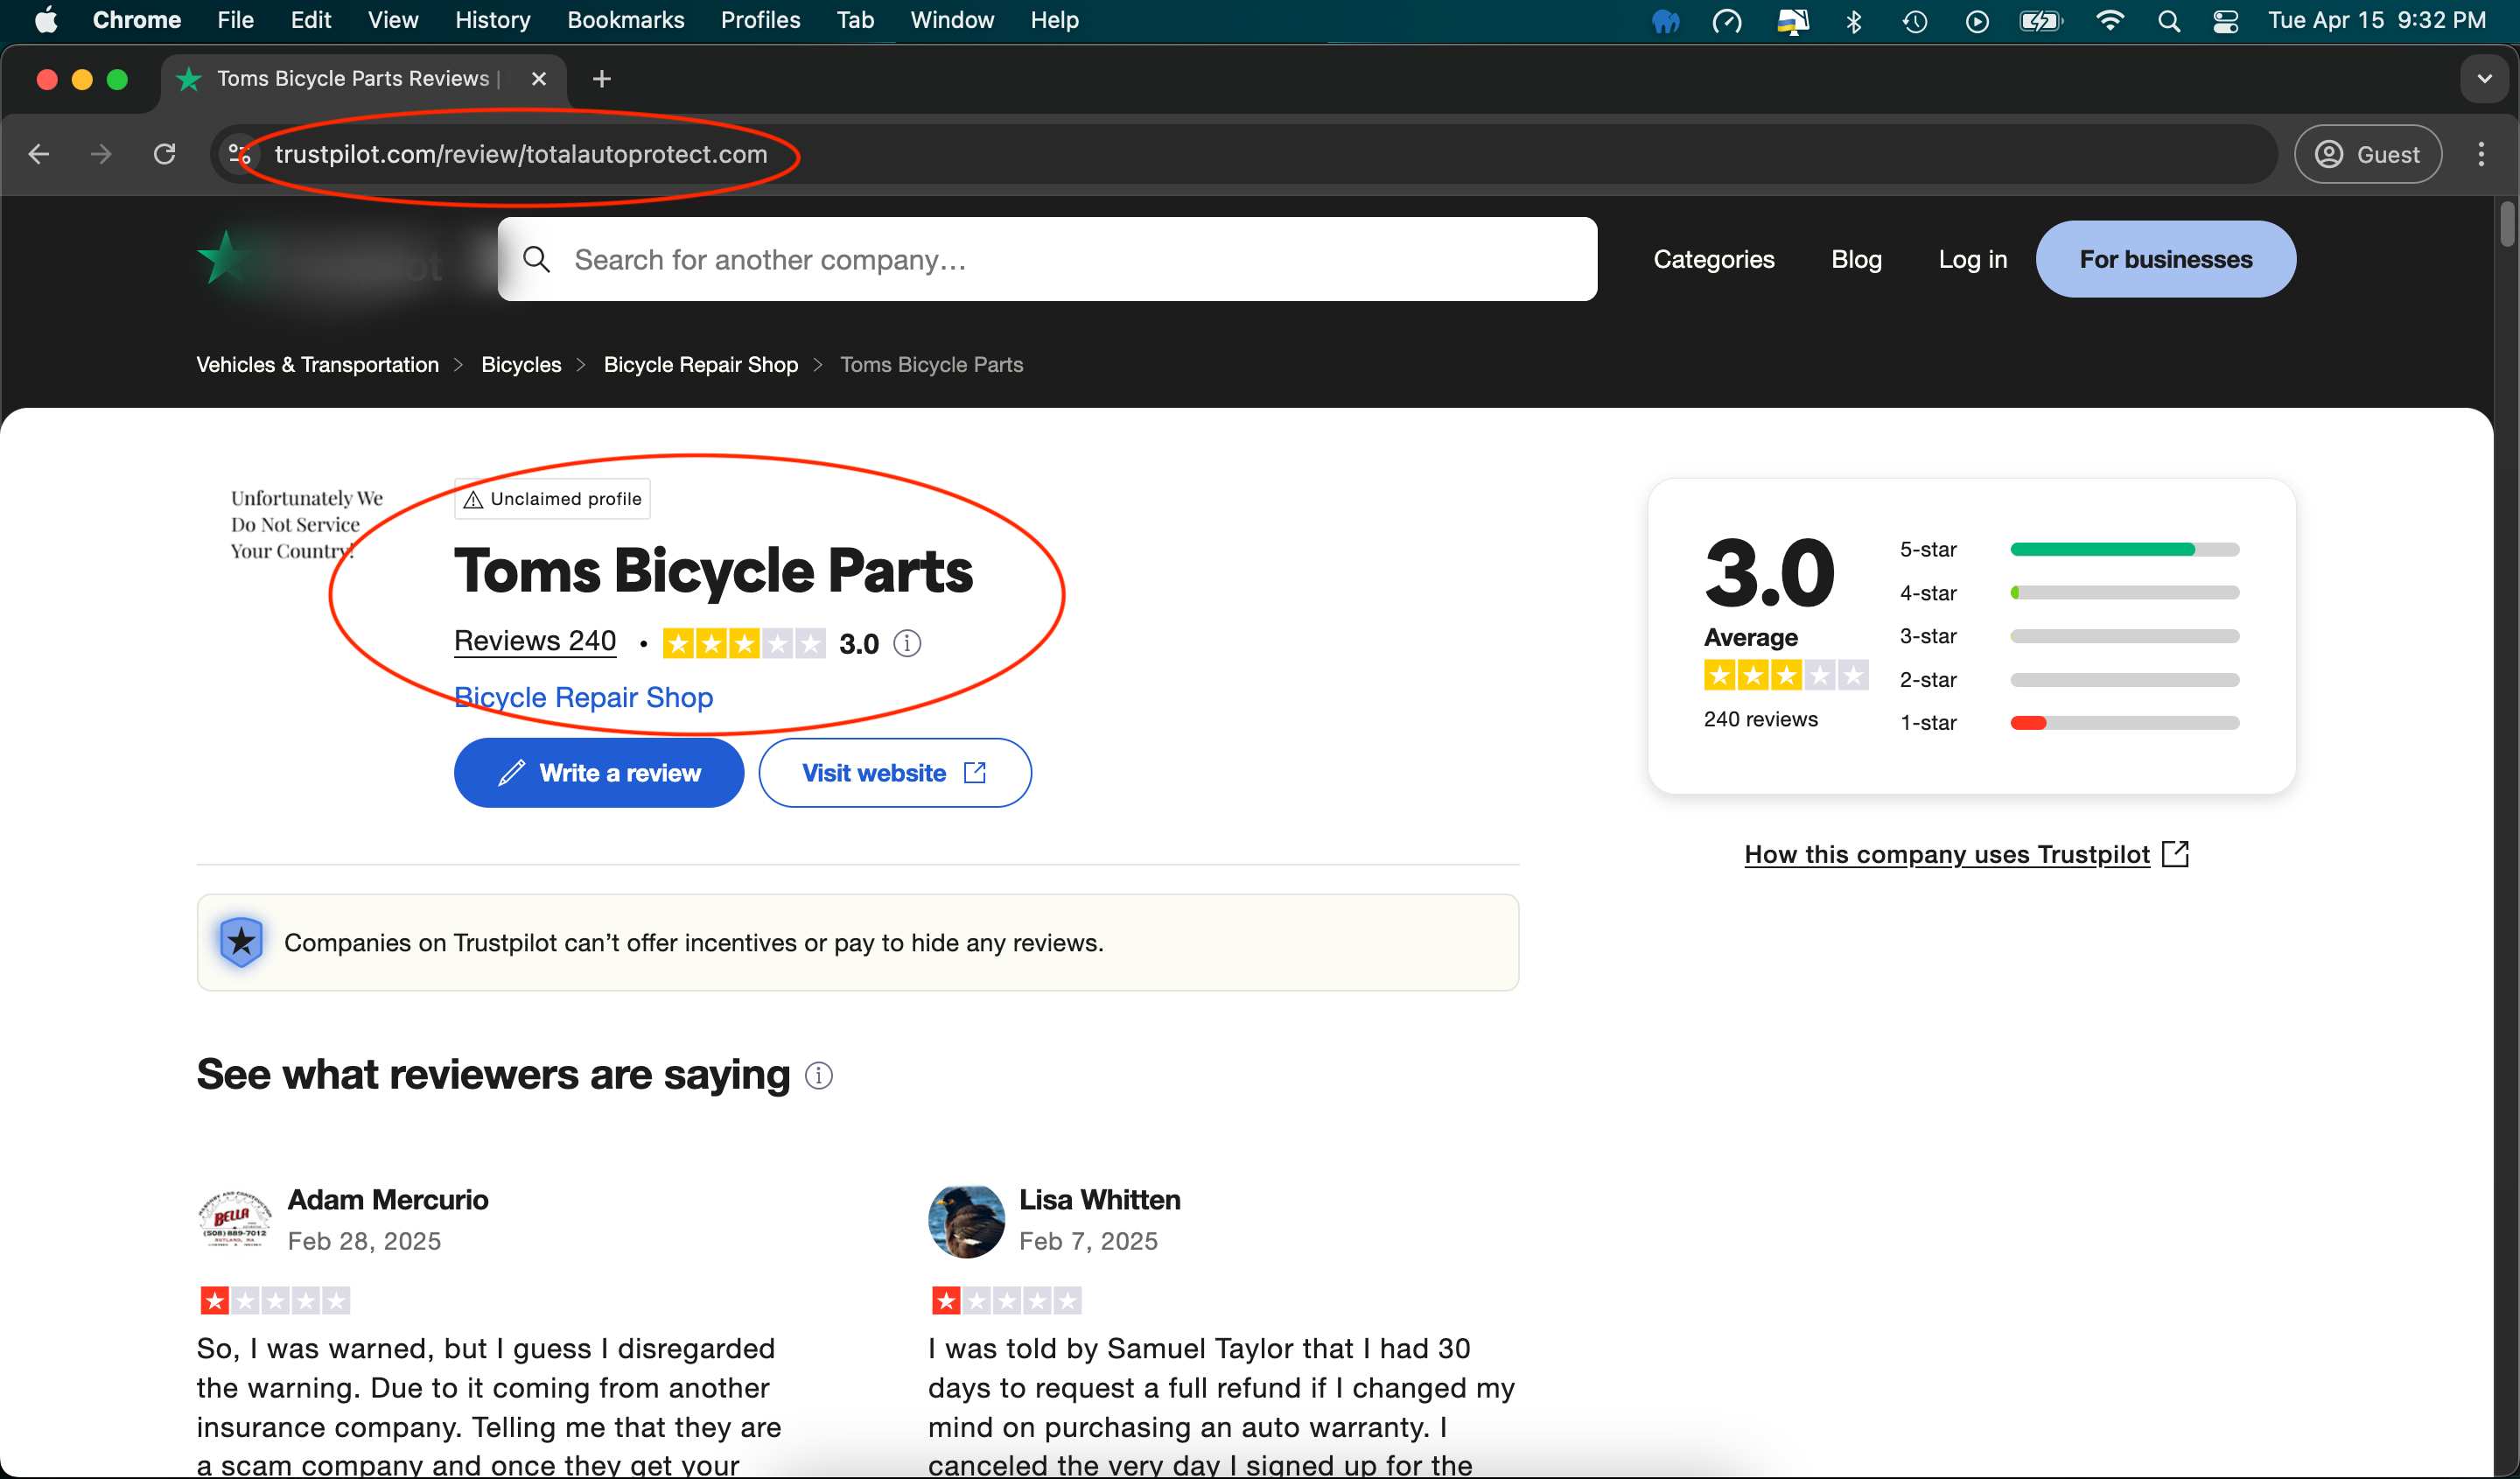Click the shield star icon in notice
Screen dimensions: 2520x1479
(x=241, y=942)
